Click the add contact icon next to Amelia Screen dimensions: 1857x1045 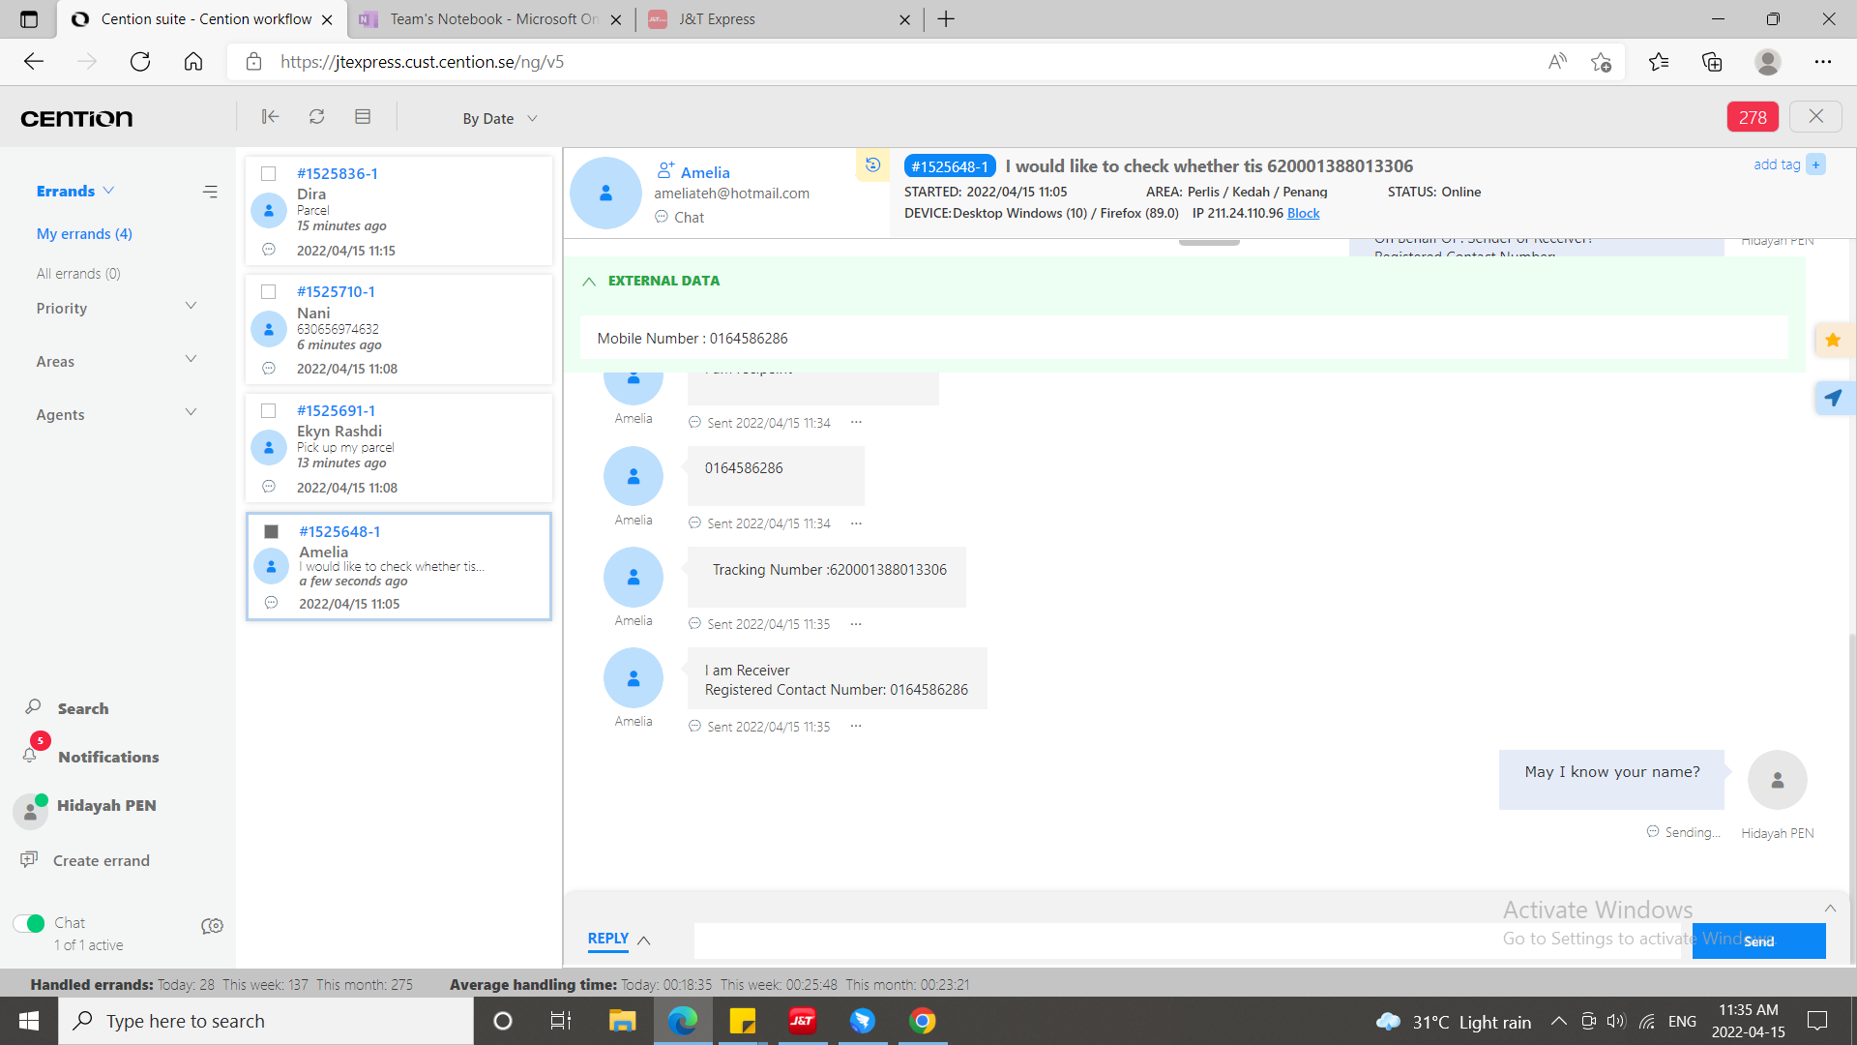coord(665,170)
